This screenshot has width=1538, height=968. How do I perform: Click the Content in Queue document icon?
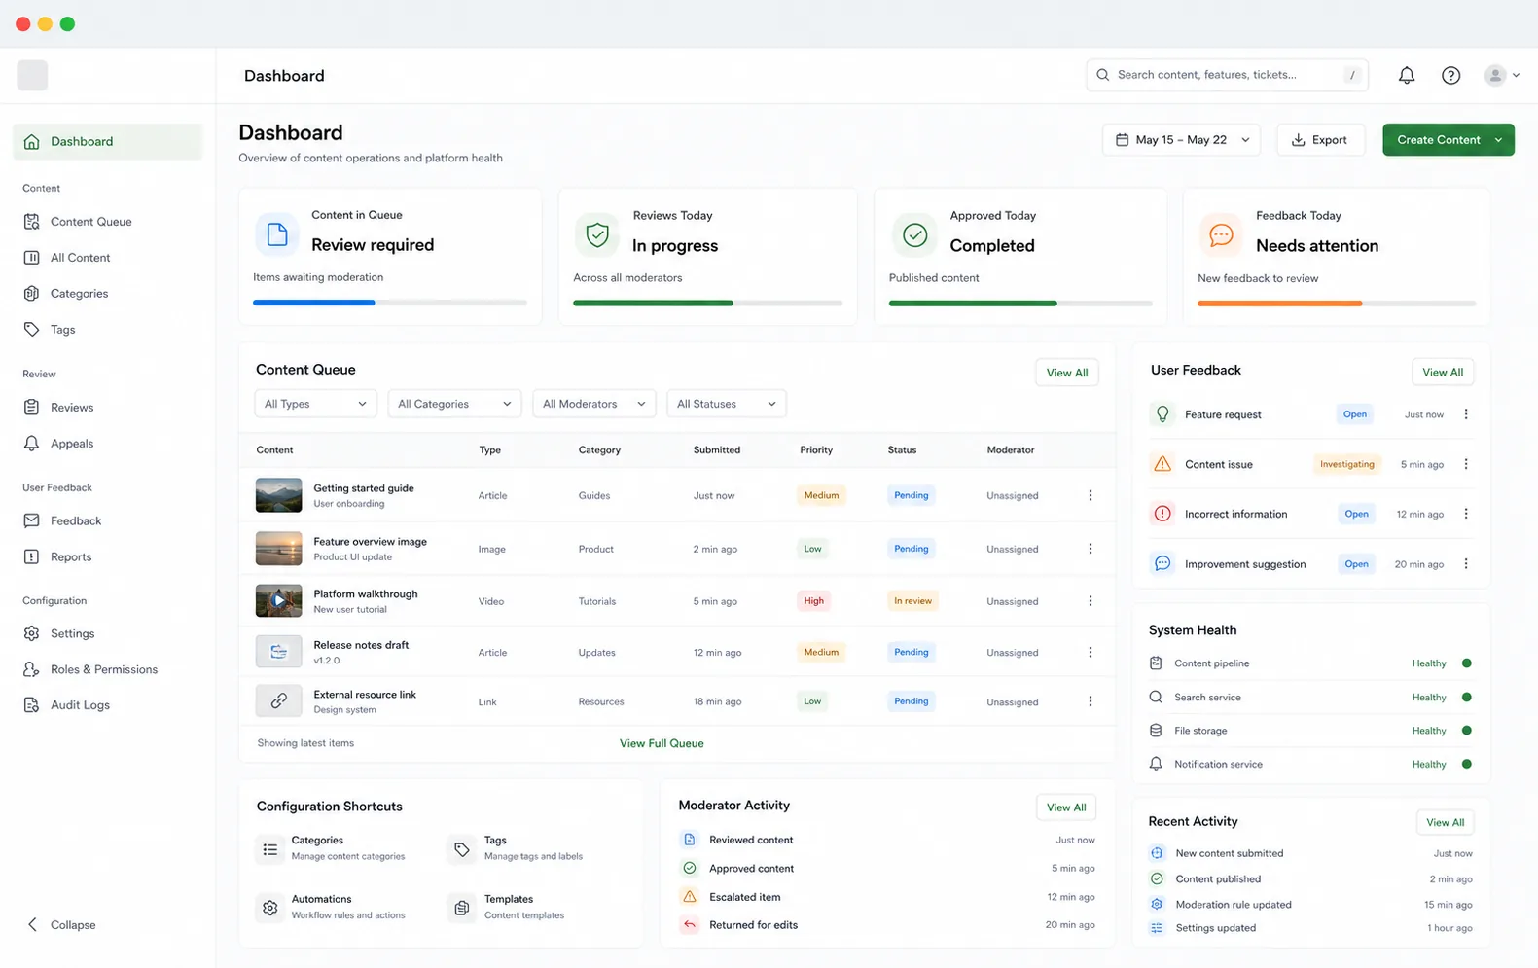coord(277,234)
